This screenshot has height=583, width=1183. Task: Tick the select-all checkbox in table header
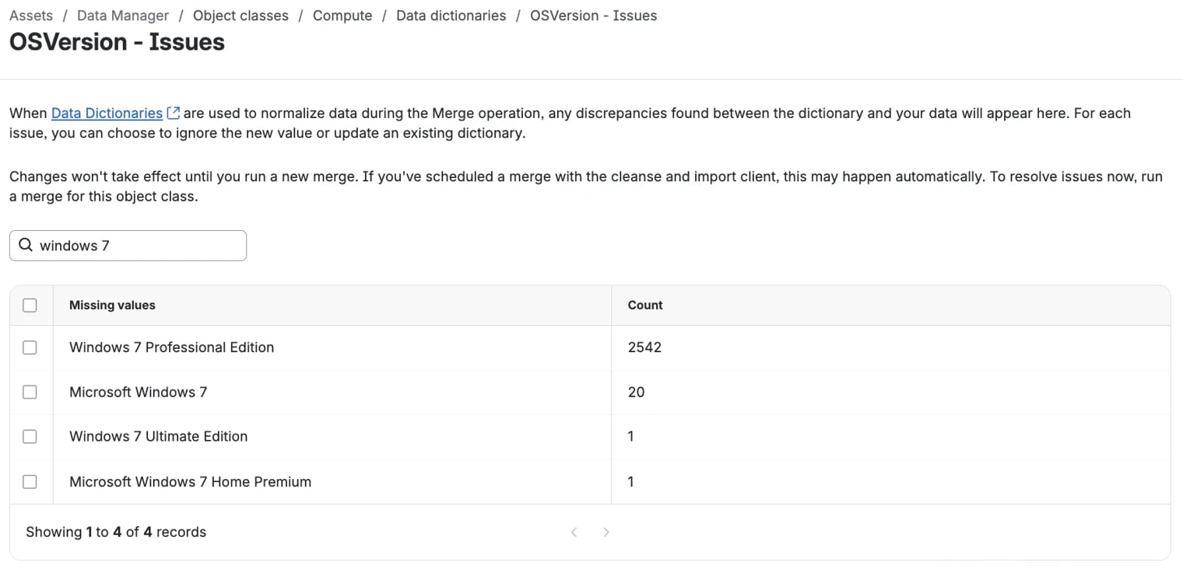coord(30,305)
